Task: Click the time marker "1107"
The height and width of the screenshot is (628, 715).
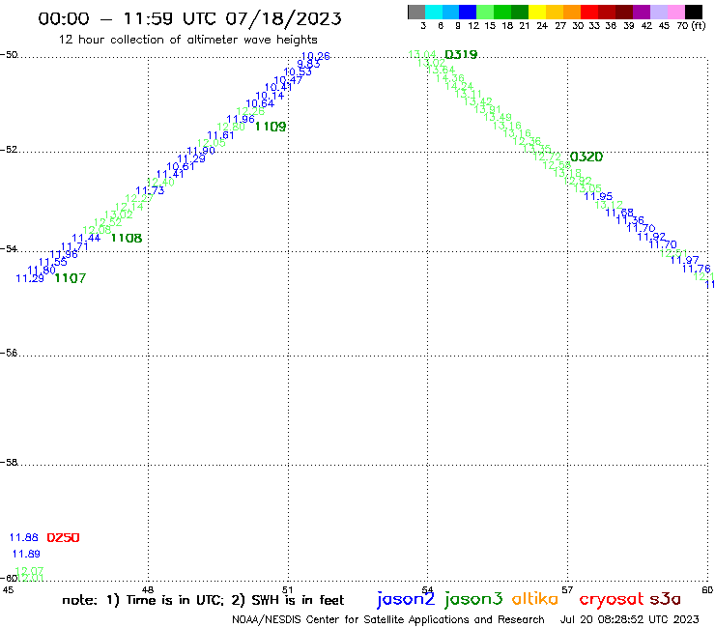Action: tap(71, 278)
